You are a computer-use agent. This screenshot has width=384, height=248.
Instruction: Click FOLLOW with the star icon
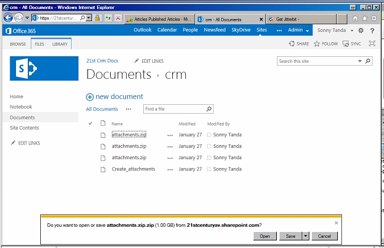(326, 44)
